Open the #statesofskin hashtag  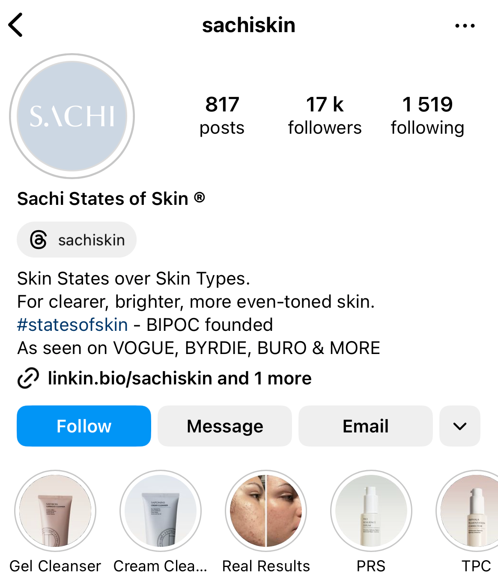pyautogui.click(x=72, y=325)
